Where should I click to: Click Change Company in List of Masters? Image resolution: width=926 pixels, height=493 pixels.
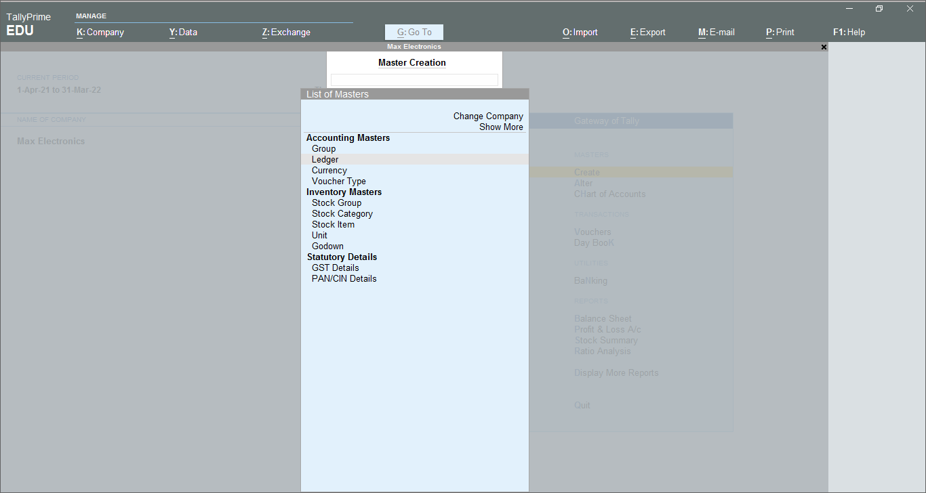pyautogui.click(x=488, y=116)
